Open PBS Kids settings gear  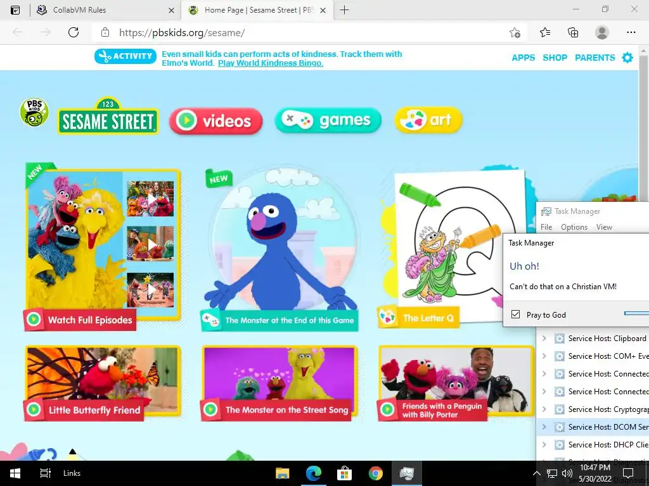pyautogui.click(x=627, y=58)
